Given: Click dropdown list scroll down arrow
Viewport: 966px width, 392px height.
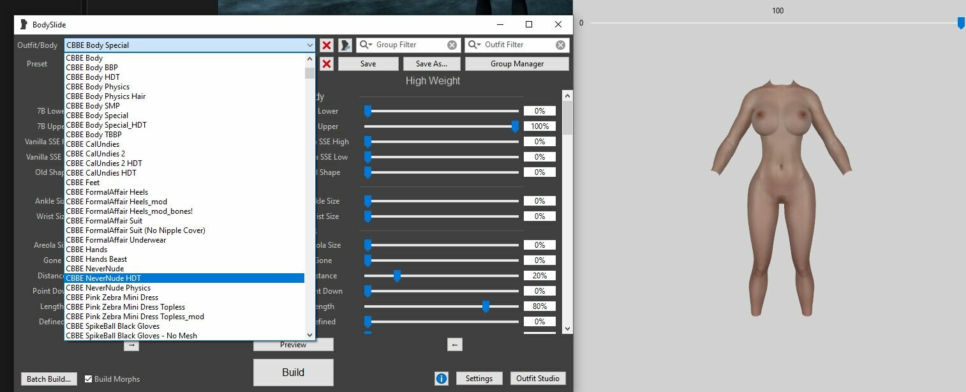Looking at the screenshot, I should (x=310, y=335).
